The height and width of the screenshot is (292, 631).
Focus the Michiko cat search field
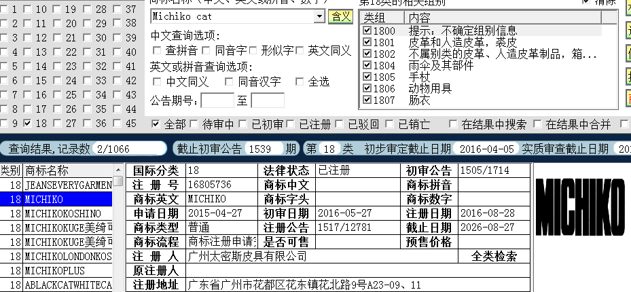point(233,16)
